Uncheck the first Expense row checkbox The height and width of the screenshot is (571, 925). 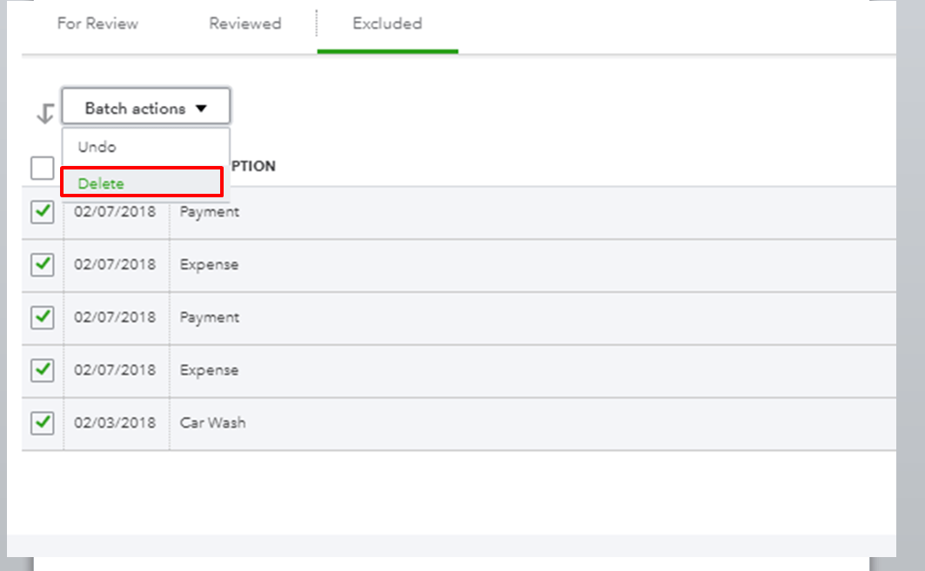pos(42,264)
